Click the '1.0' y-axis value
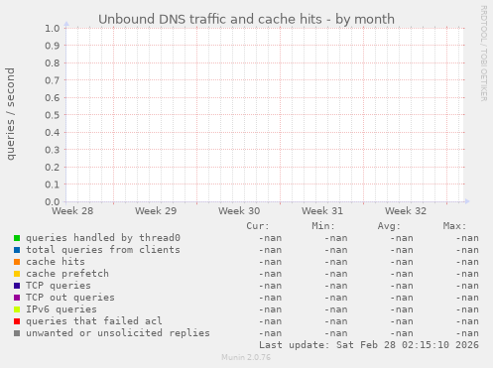This screenshot has width=493, height=368. (53, 28)
